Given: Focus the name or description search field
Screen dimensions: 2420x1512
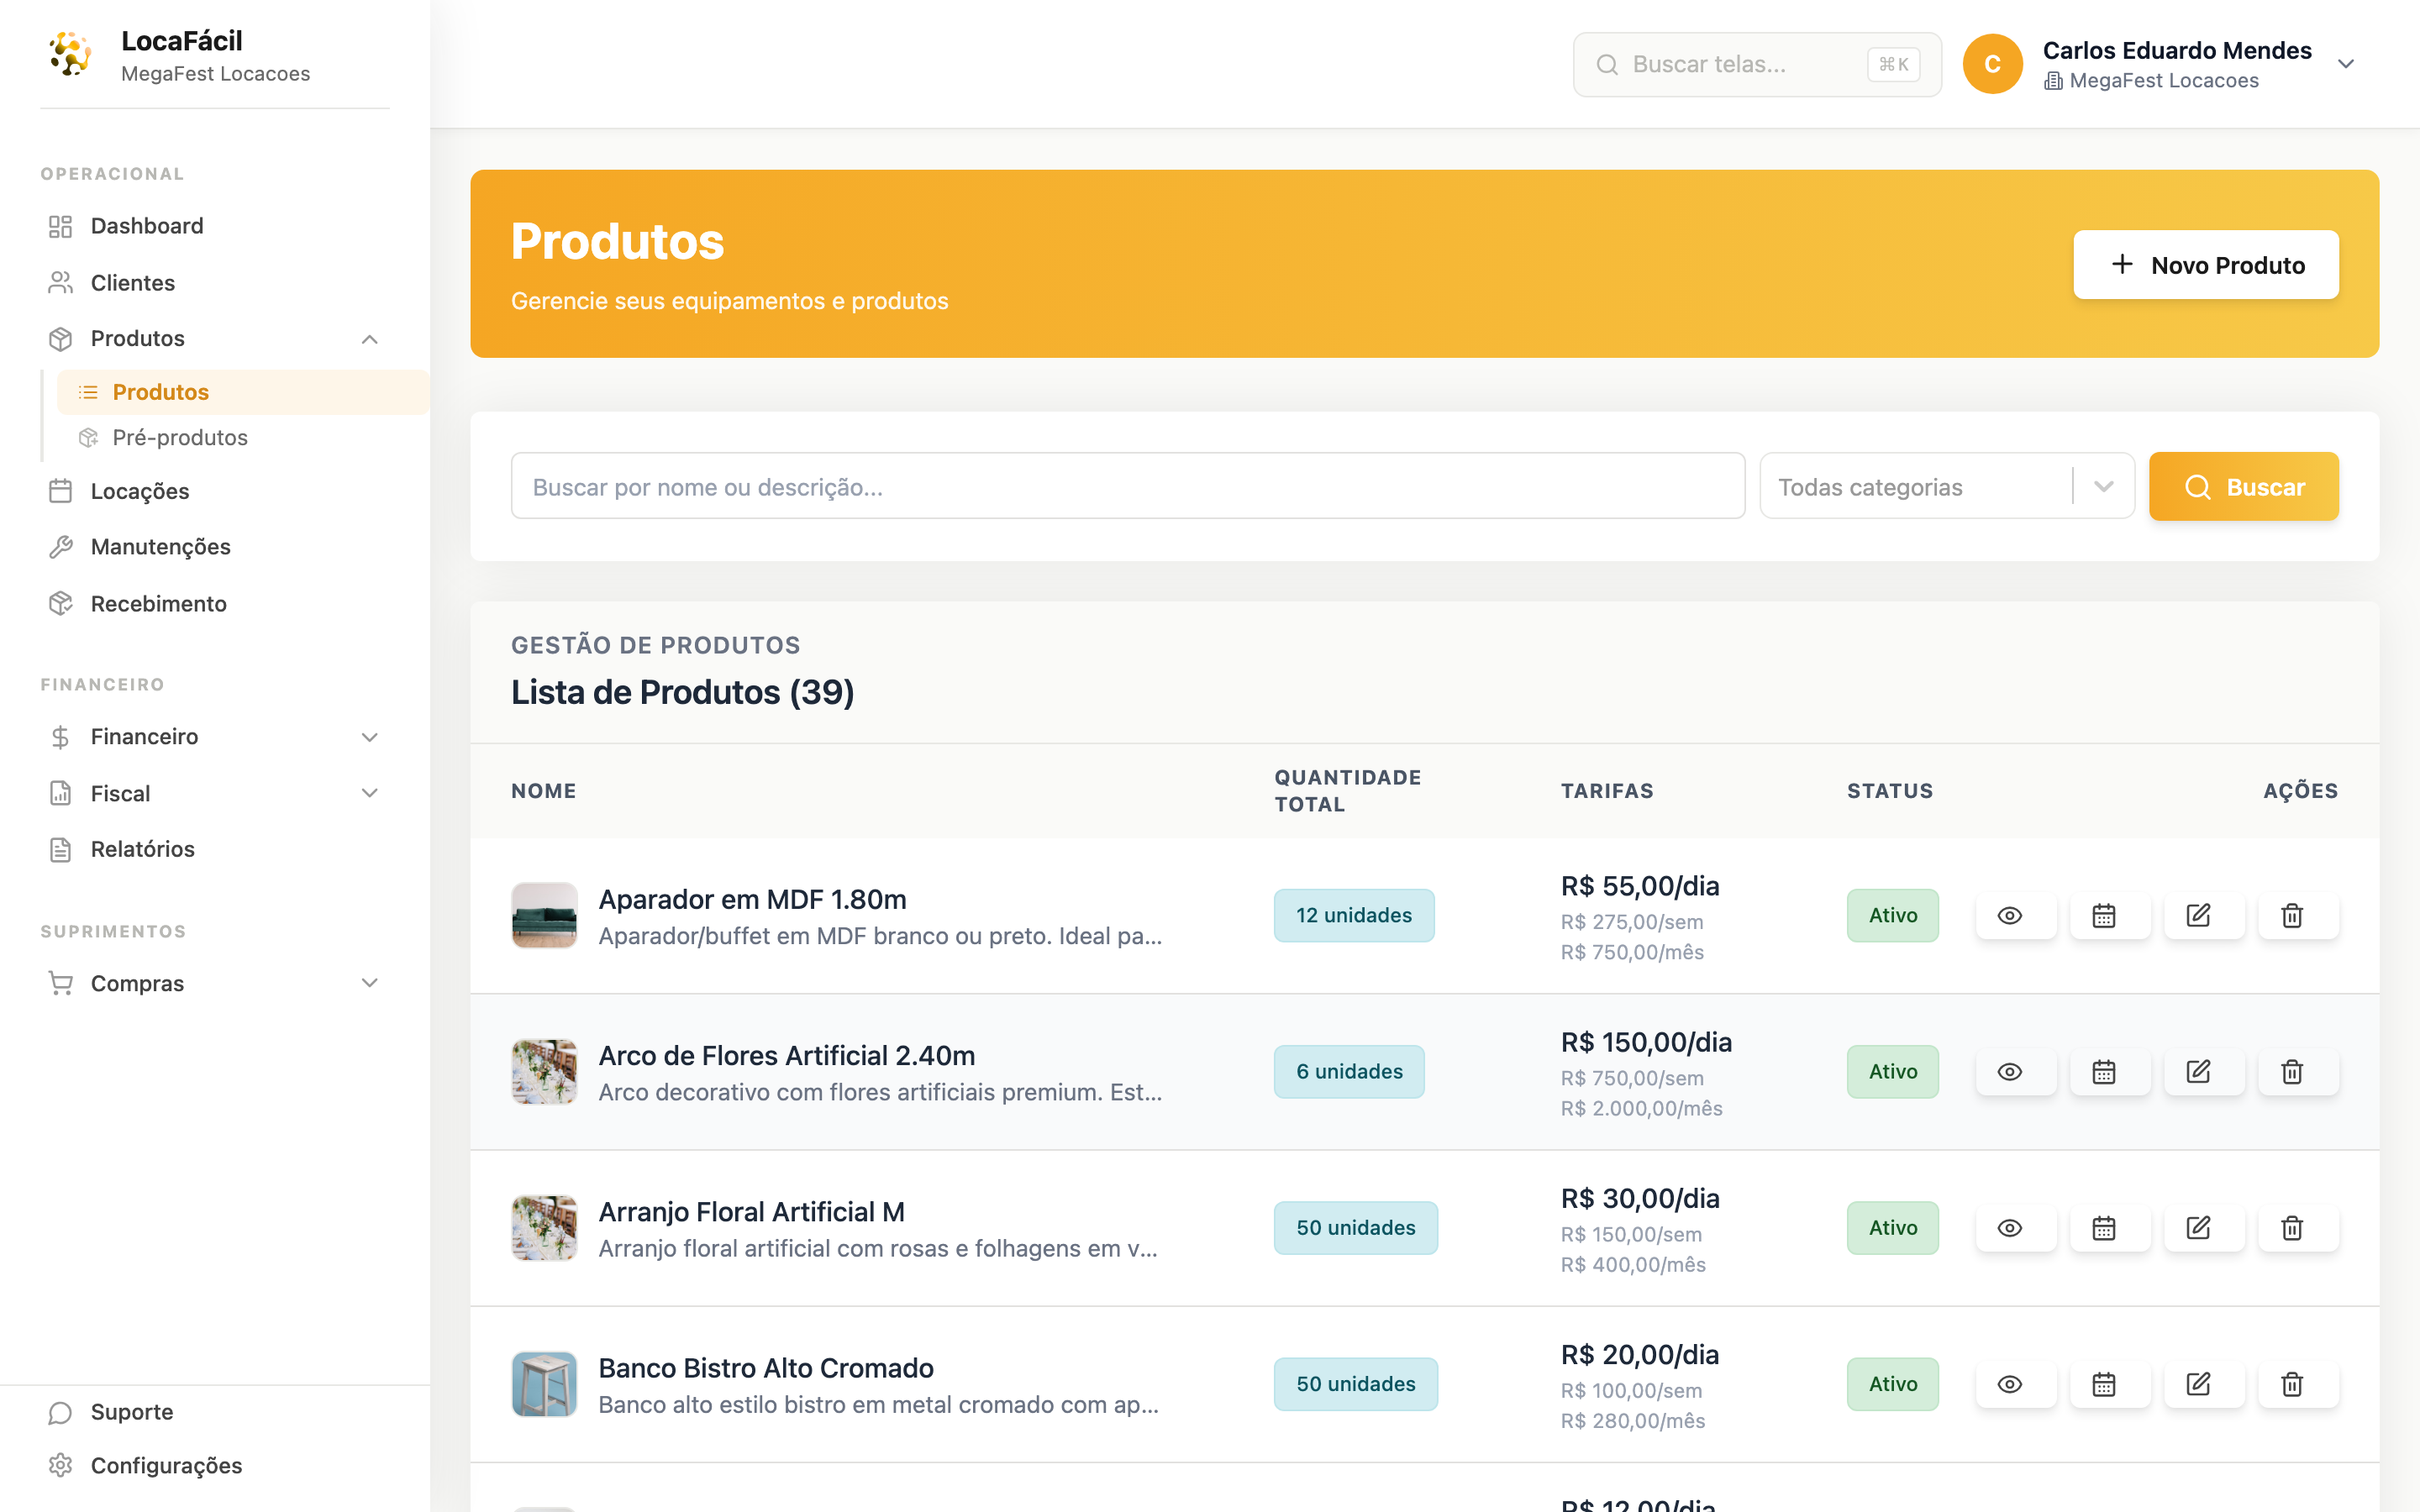Looking at the screenshot, I should point(1127,486).
